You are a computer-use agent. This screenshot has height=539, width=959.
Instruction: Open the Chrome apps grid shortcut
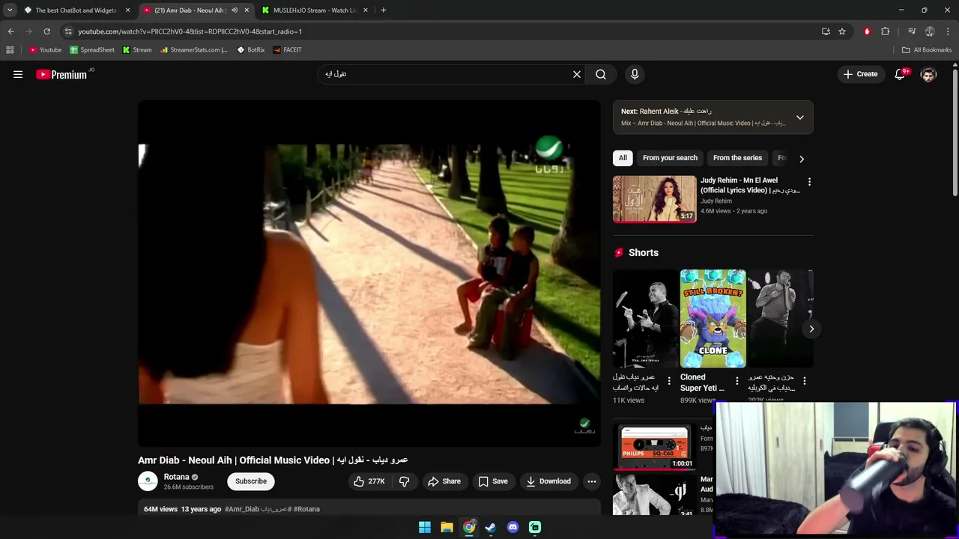[10, 50]
